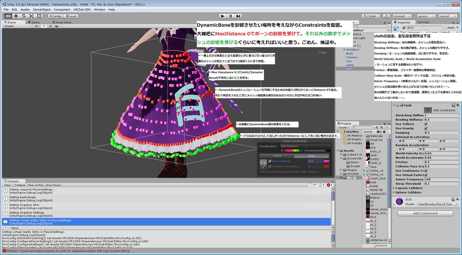Start Play mode
Screen dimensions: 462x255
click(223, 16)
